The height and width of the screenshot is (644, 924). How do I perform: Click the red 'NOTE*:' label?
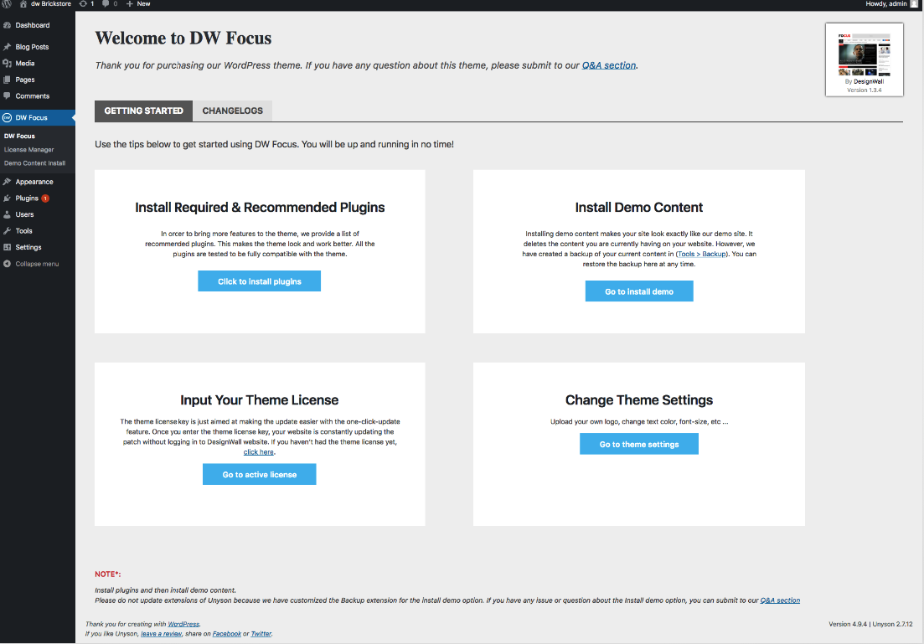[x=108, y=574]
